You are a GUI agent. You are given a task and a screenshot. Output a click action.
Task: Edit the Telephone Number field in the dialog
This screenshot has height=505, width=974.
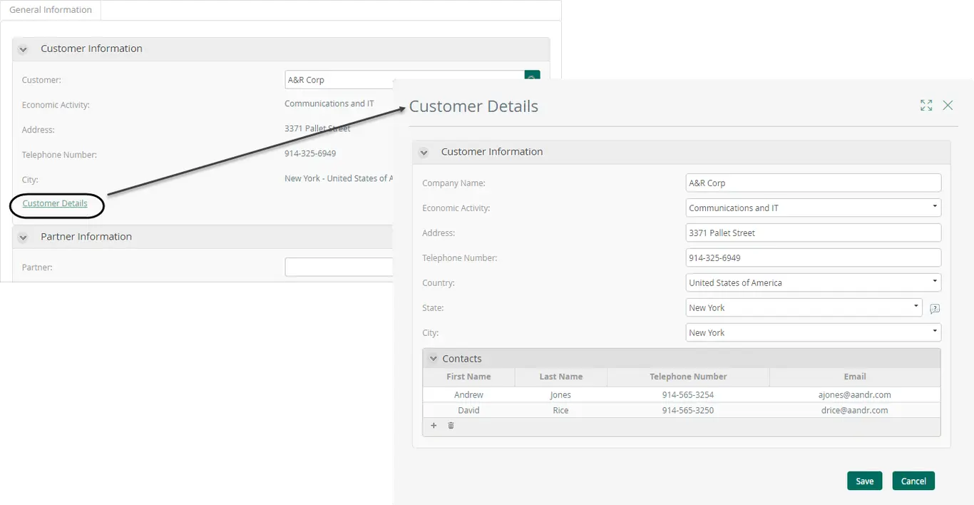coord(814,257)
